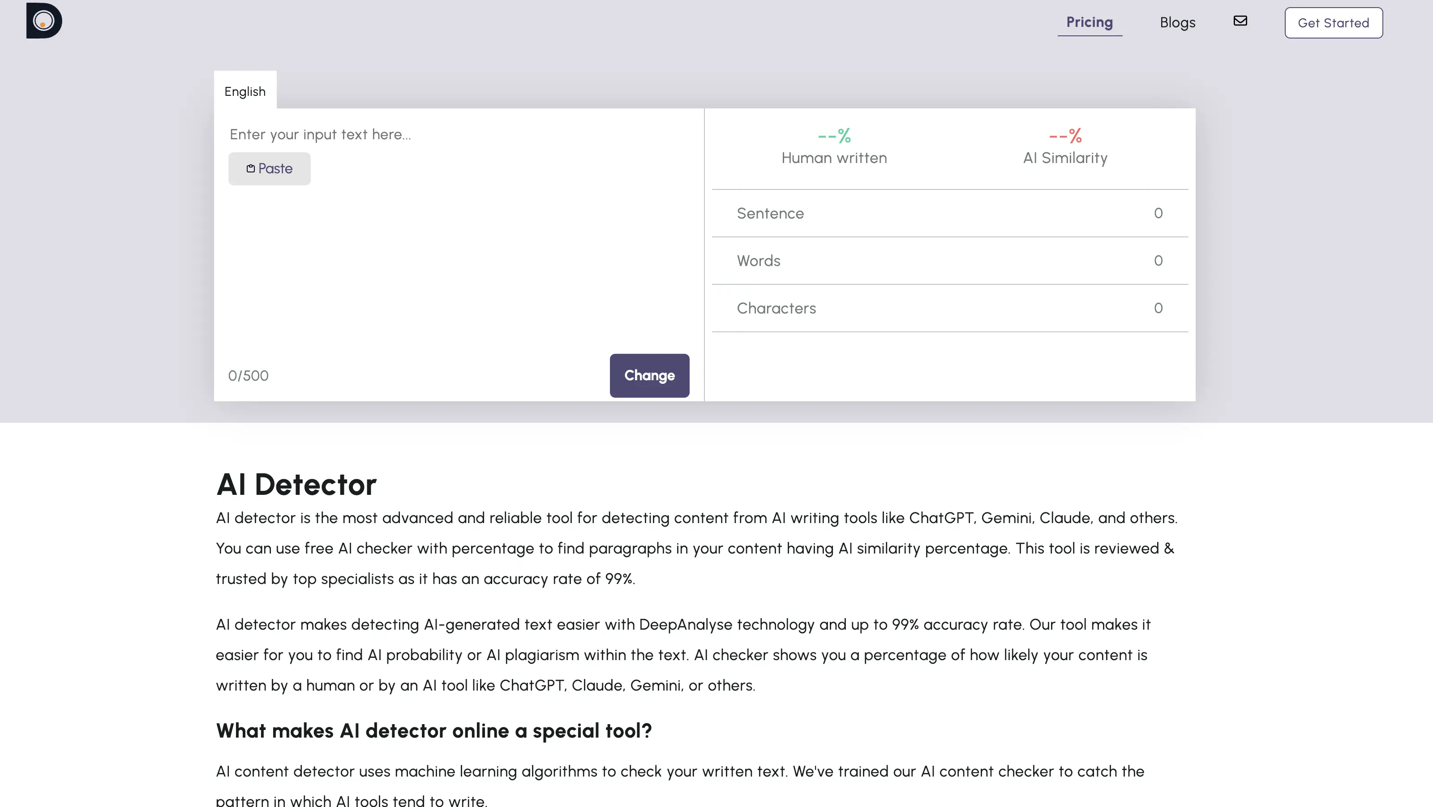Click the AI Detector heading
This screenshot has width=1433, height=807.
pos(296,485)
